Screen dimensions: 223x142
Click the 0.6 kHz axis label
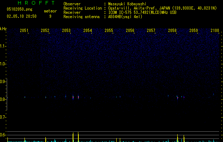[3, 135]
